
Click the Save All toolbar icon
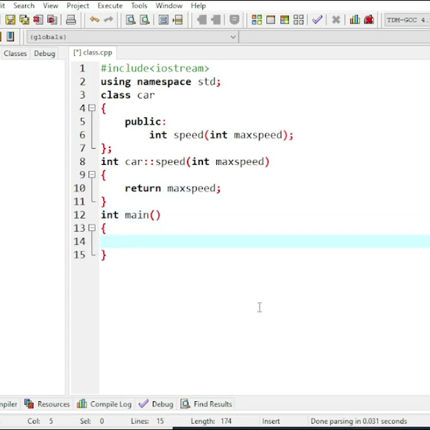(24, 20)
